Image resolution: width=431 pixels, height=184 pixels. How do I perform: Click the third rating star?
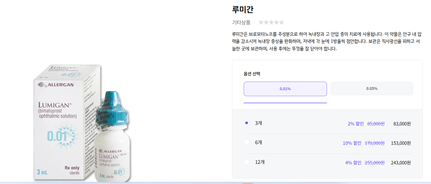click(271, 22)
